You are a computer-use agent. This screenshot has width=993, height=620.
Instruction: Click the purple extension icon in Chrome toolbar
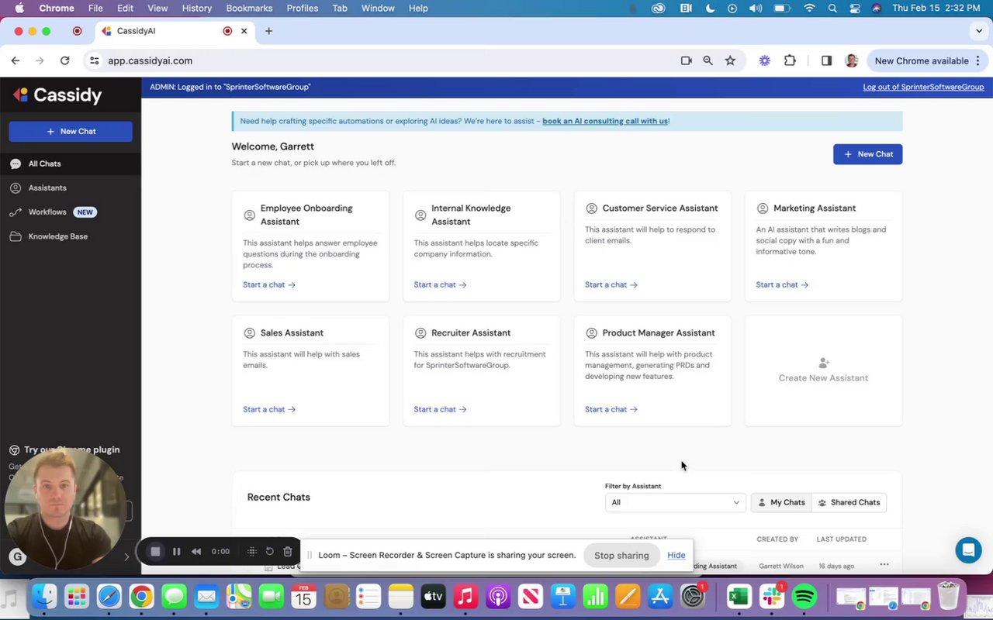coord(765,60)
